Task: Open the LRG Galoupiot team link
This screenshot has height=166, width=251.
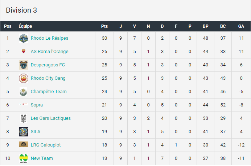Action: (x=46, y=145)
